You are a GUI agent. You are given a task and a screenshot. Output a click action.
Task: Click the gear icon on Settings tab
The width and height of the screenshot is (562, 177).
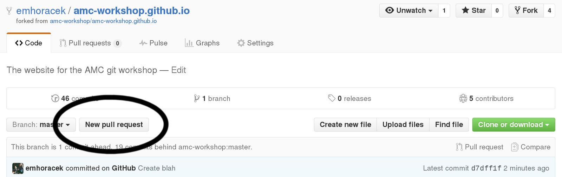click(241, 43)
